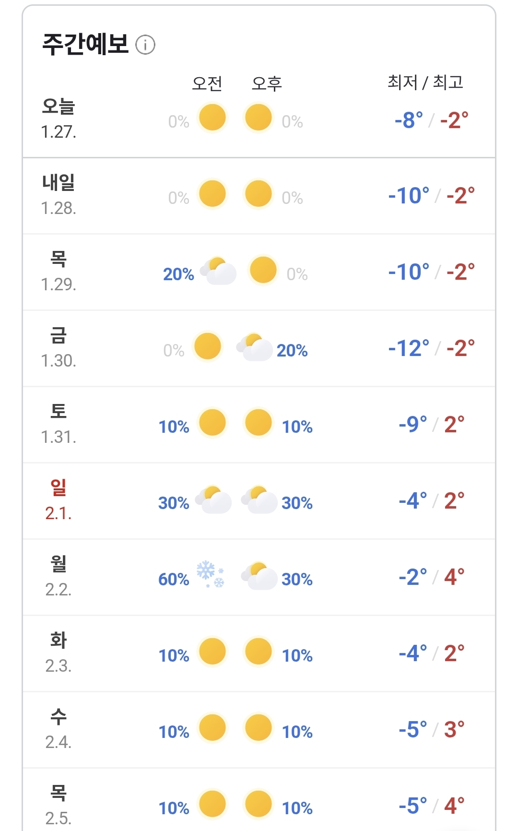Select the 내일 1.28. day label
Viewport: 518px width, 831px height.
point(59,194)
